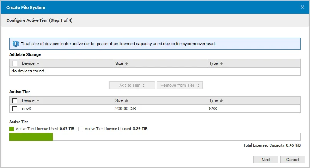Click the white License Unused legend swatch

click(x=81, y=129)
